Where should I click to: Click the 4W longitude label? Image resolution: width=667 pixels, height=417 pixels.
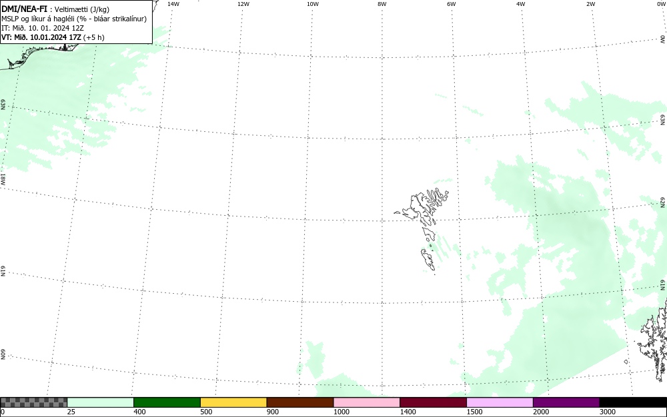point(521,4)
